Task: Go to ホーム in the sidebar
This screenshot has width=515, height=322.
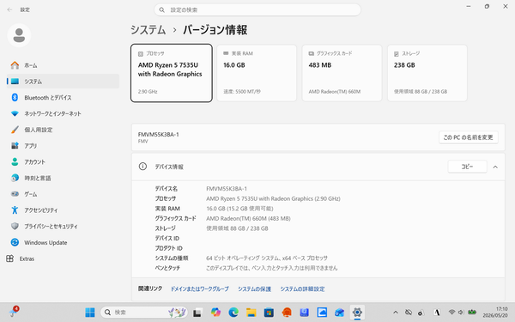Action: [63, 65]
